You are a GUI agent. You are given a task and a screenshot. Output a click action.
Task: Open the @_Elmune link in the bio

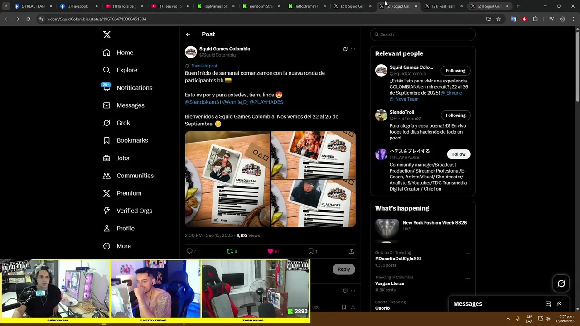pyautogui.click(x=451, y=93)
